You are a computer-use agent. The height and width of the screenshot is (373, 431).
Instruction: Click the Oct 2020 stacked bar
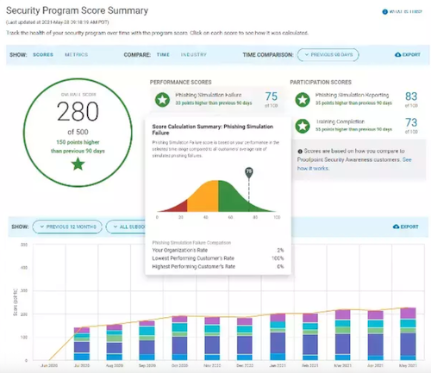(x=179, y=338)
